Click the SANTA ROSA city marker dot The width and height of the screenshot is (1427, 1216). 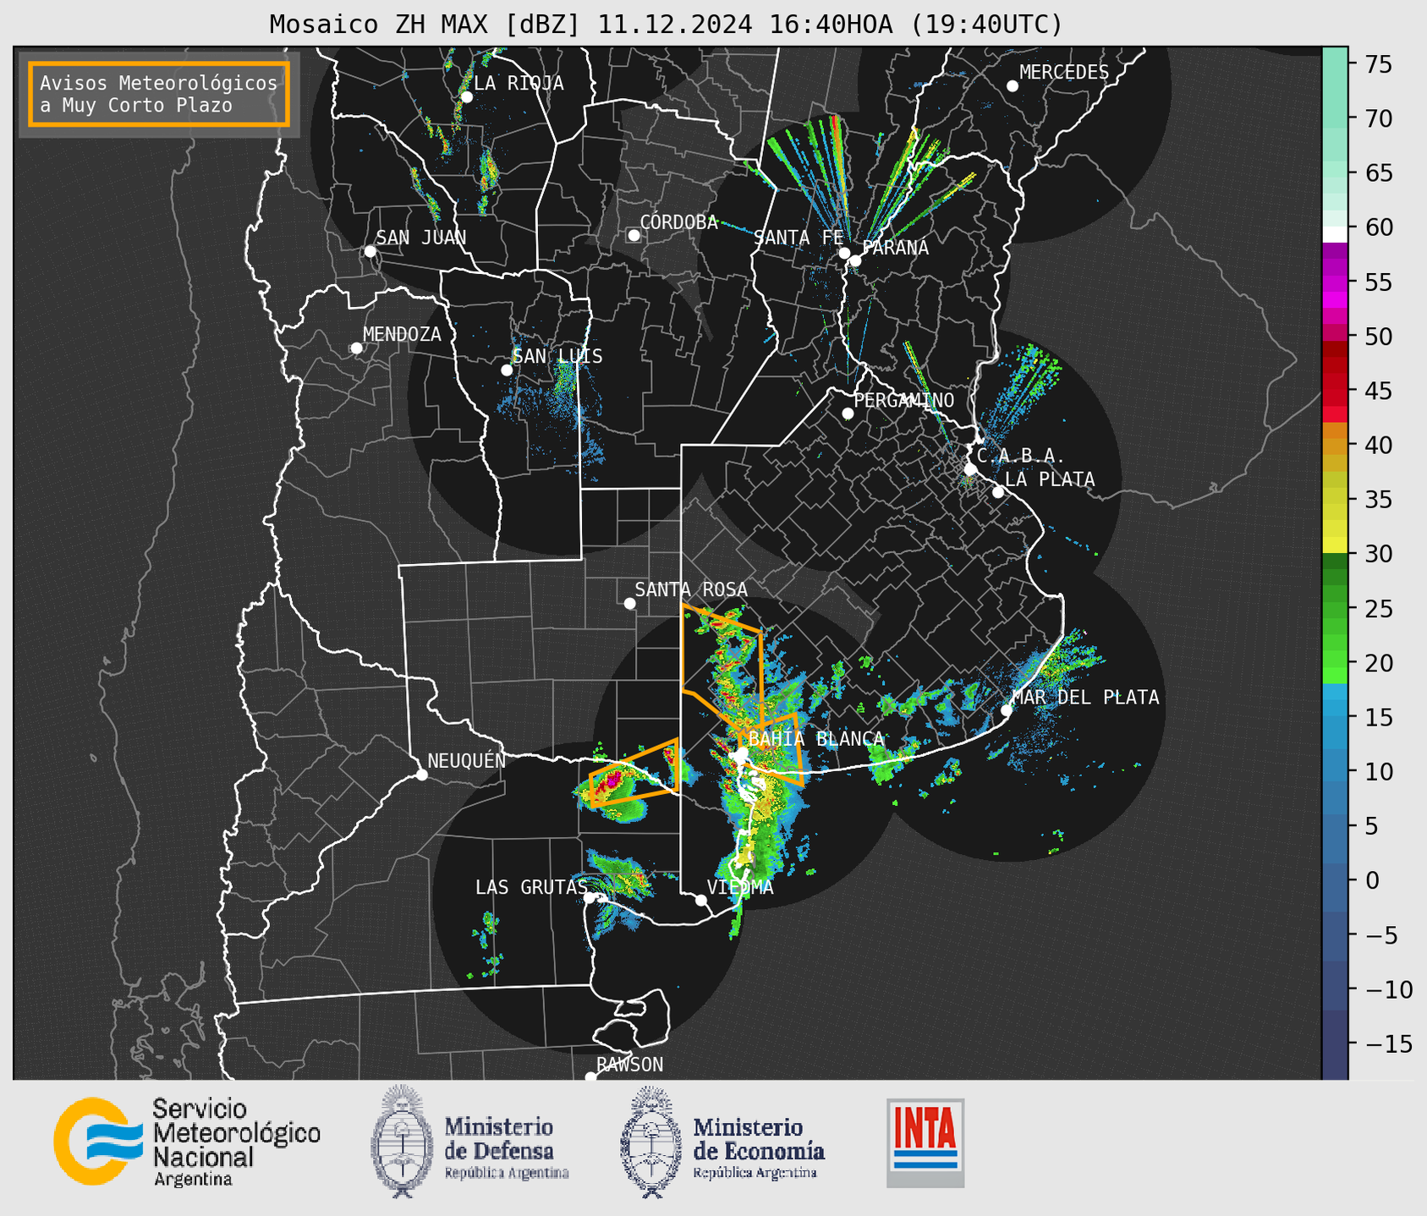pos(629,603)
